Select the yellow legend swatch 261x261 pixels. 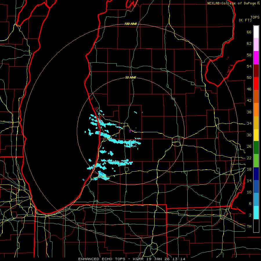[256, 135]
